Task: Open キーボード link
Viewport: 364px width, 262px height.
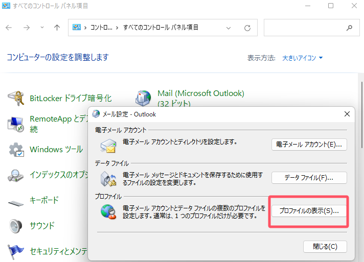Action: point(44,200)
